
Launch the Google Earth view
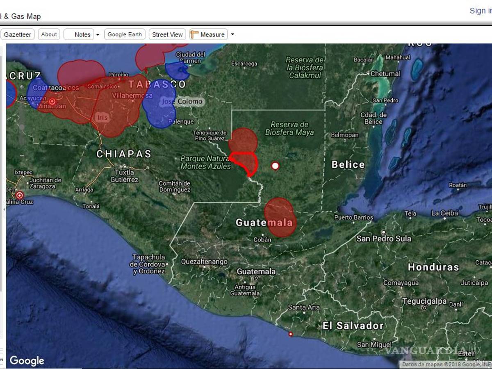click(x=125, y=34)
